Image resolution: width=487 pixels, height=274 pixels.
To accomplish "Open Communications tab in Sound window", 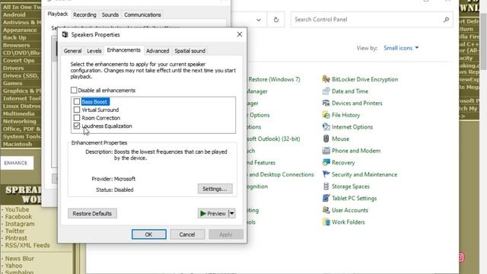I will click(x=142, y=14).
